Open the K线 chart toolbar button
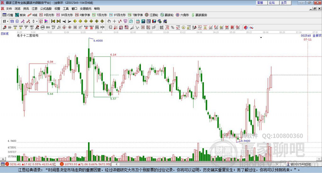 click(32, 15)
